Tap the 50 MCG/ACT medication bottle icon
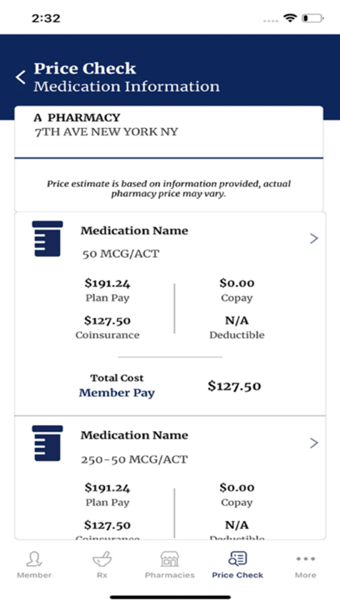This screenshot has height=605, width=340. point(47,239)
